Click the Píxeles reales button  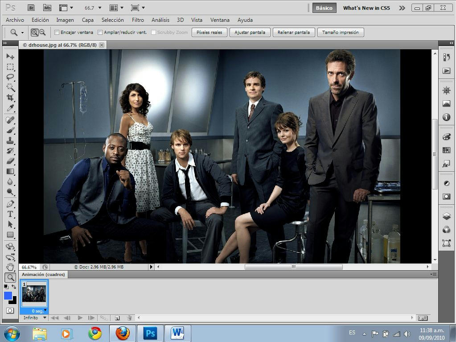coord(209,32)
